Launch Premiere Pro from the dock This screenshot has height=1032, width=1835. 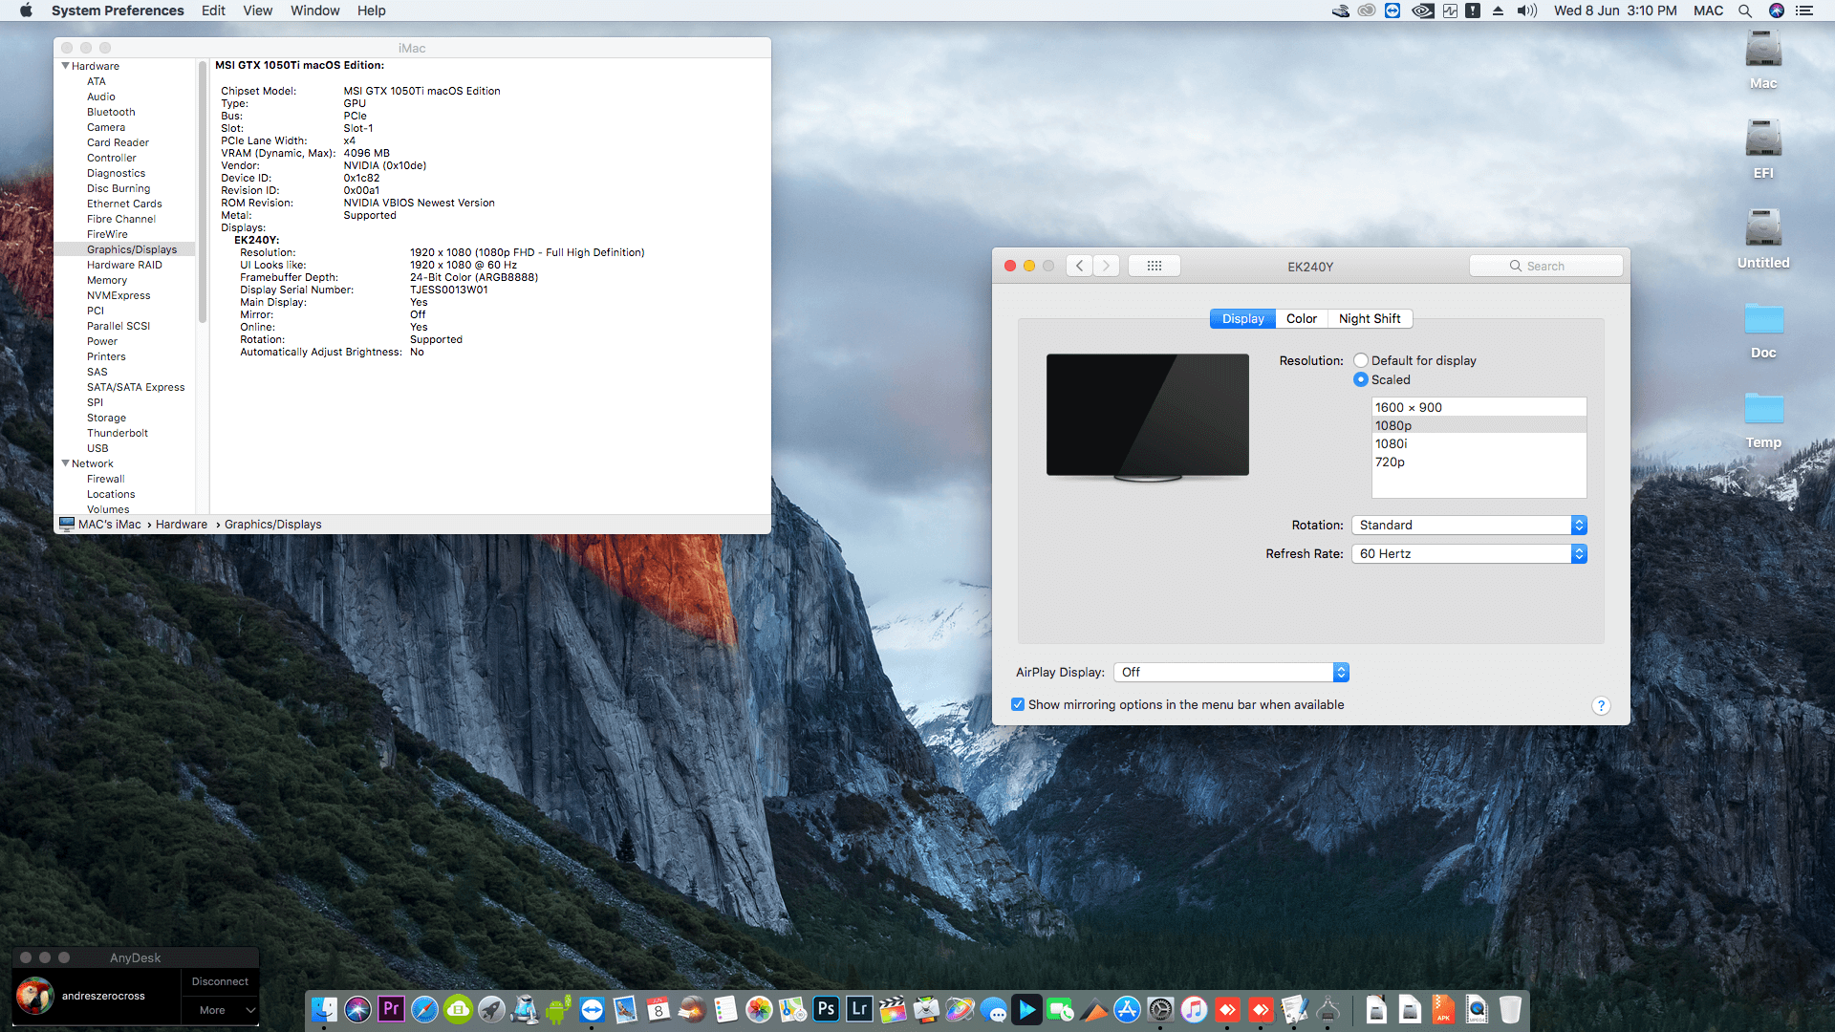click(391, 1009)
